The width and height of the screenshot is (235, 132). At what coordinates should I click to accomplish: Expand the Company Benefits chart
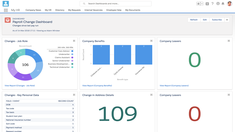pos(151,41)
